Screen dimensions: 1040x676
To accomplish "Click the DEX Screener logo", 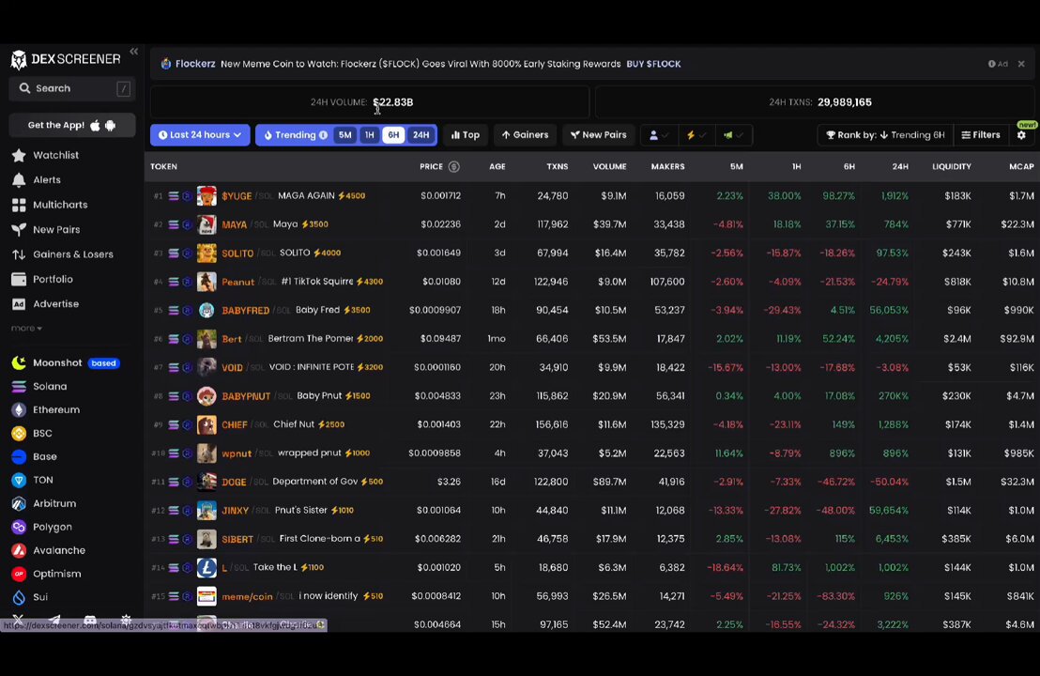I will click(x=66, y=59).
